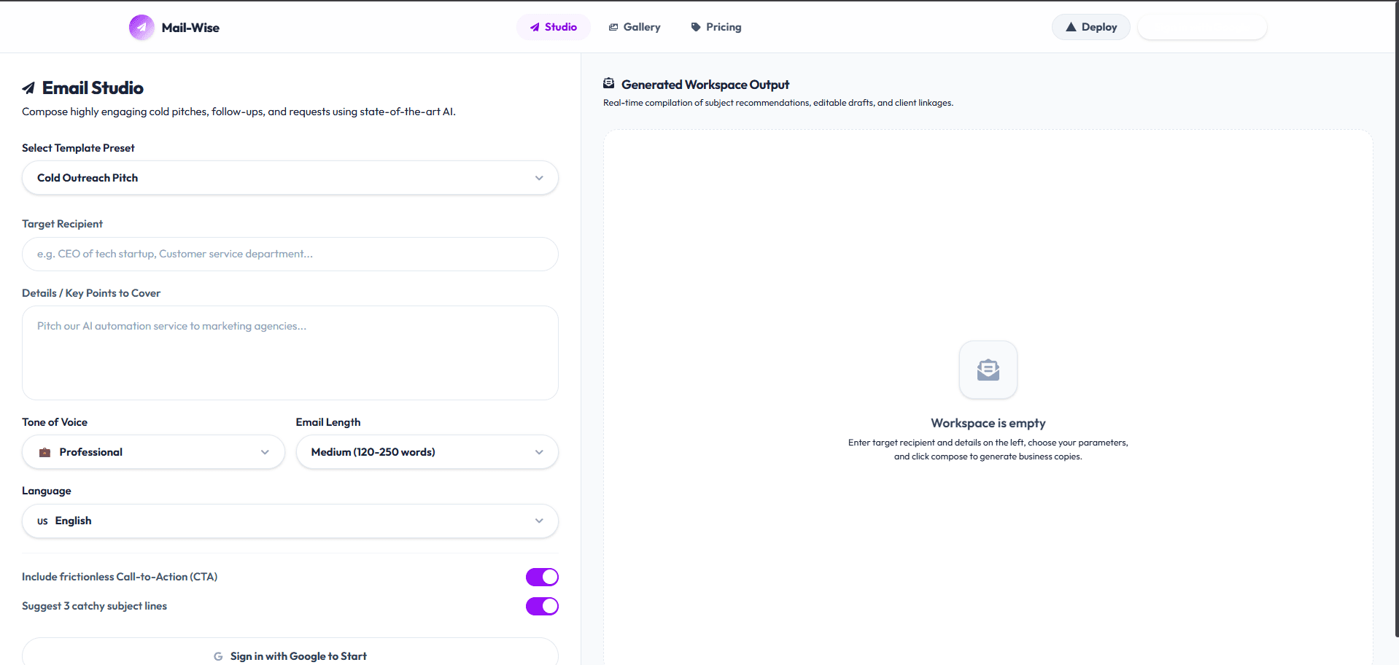
Task: Click the empty workspace envelope icon
Action: point(988,370)
